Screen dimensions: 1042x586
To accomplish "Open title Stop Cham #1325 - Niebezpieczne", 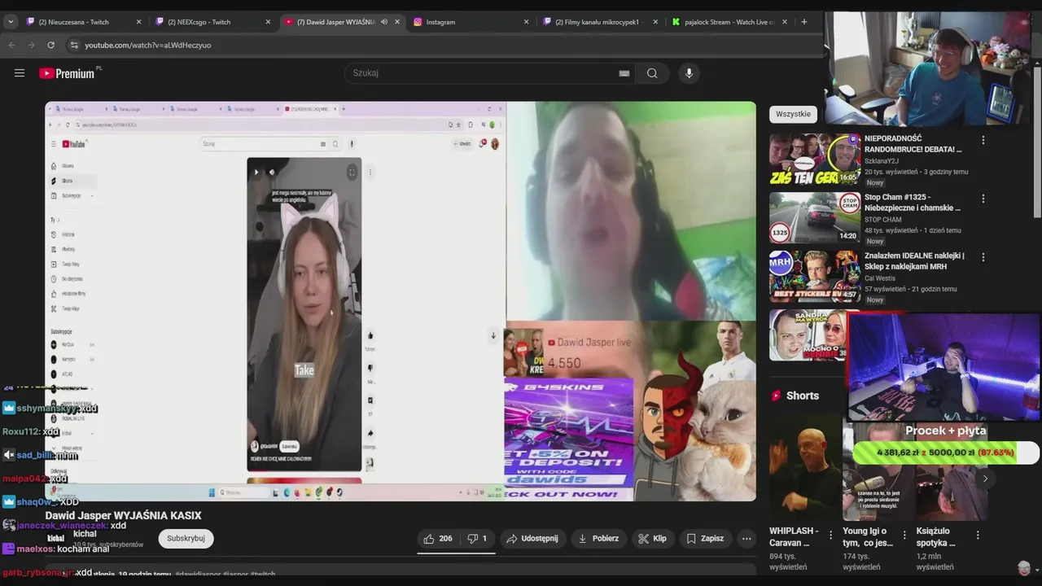I will point(913,203).
